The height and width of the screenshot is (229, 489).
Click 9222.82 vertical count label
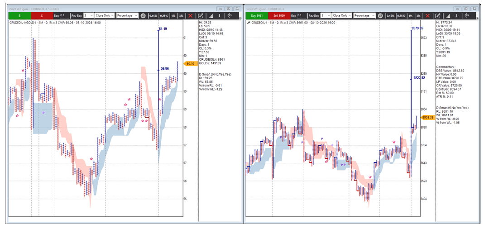pyautogui.click(x=419, y=77)
